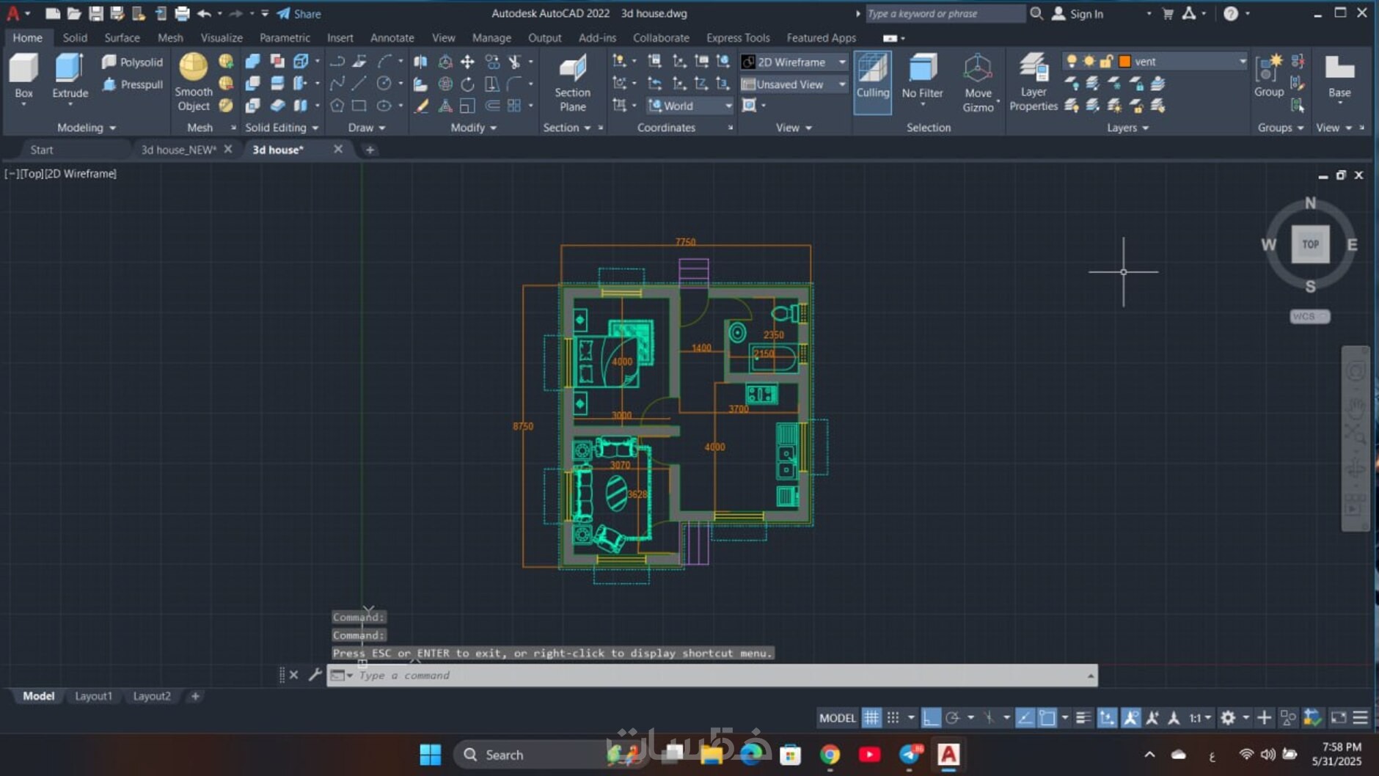Click the keyword search box

[945, 13]
